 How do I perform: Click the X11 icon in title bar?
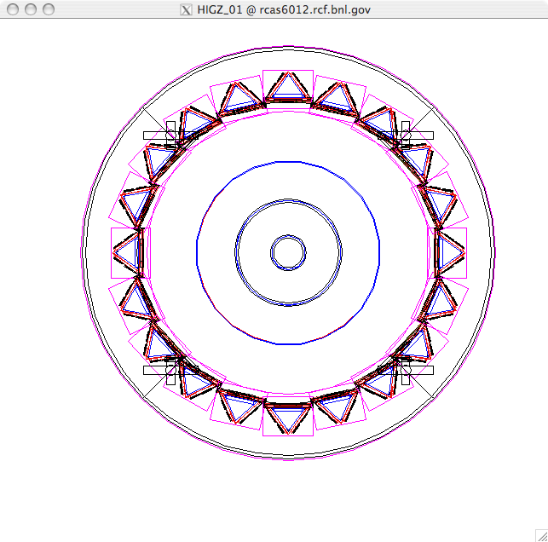coord(187,9)
